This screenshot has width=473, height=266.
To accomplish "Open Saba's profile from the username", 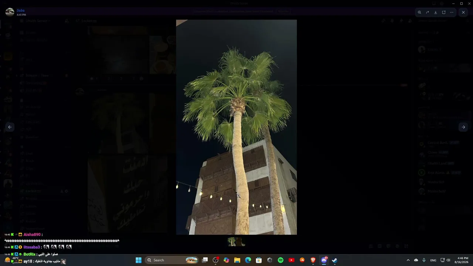I will pyautogui.click(x=21, y=10).
